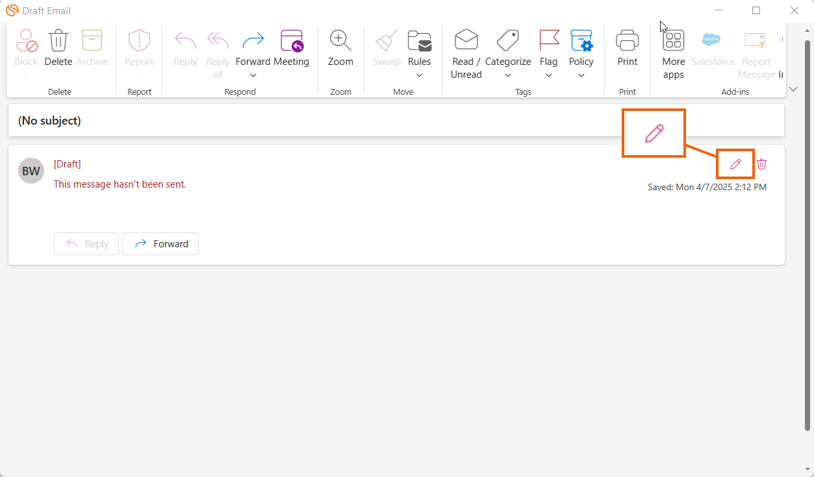814x477 pixels.
Task: Expand the Categorize tag dropdown
Action: tap(508, 75)
